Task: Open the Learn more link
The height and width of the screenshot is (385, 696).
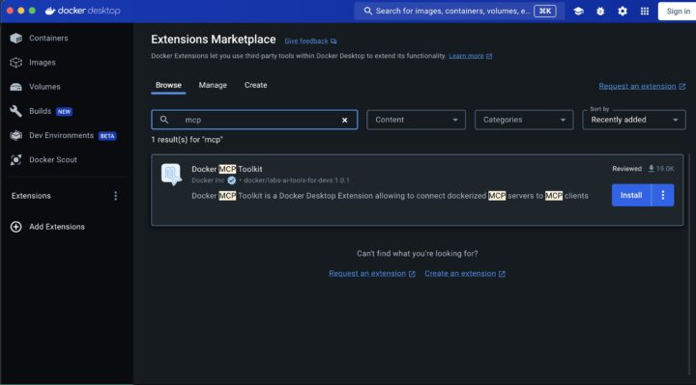Action: pos(466,56)
